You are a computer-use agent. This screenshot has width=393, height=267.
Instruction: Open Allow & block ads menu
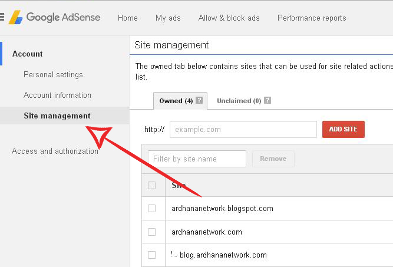pos(229,18)
